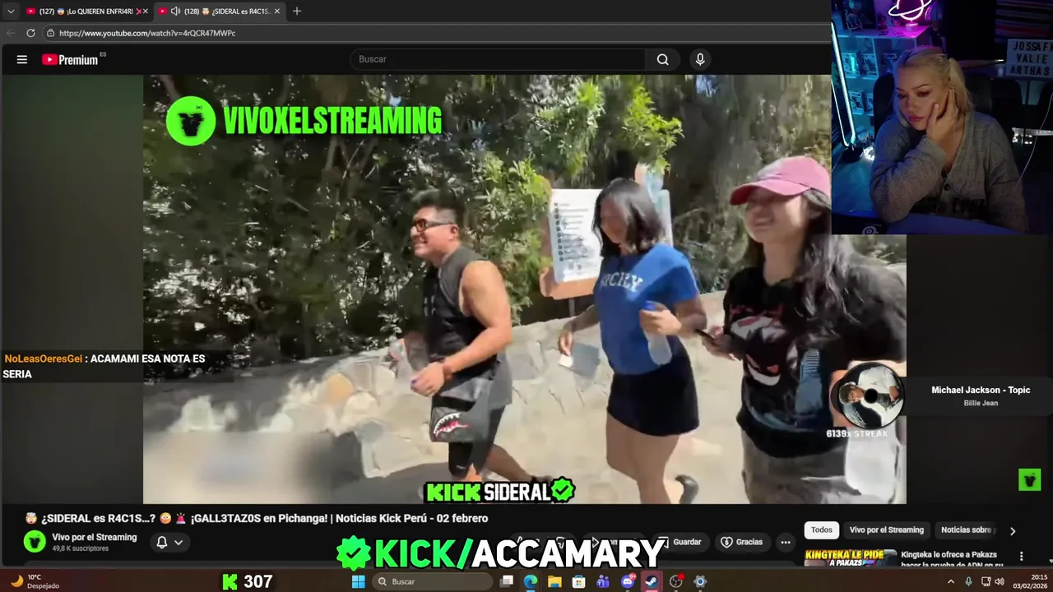Open 'Vivo por el Streaming' channel name

click(95, 537)
